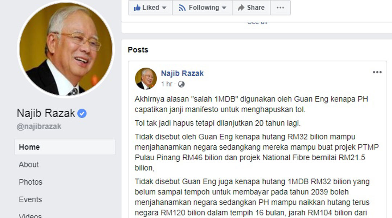
Task: Go to Photos in the sidebar
Action: [30, 182]
